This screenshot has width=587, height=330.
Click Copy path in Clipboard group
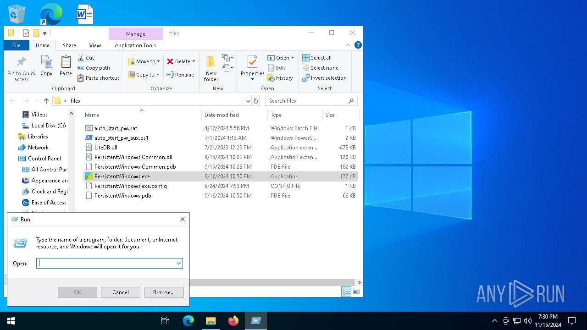click(x=94, y=68)
